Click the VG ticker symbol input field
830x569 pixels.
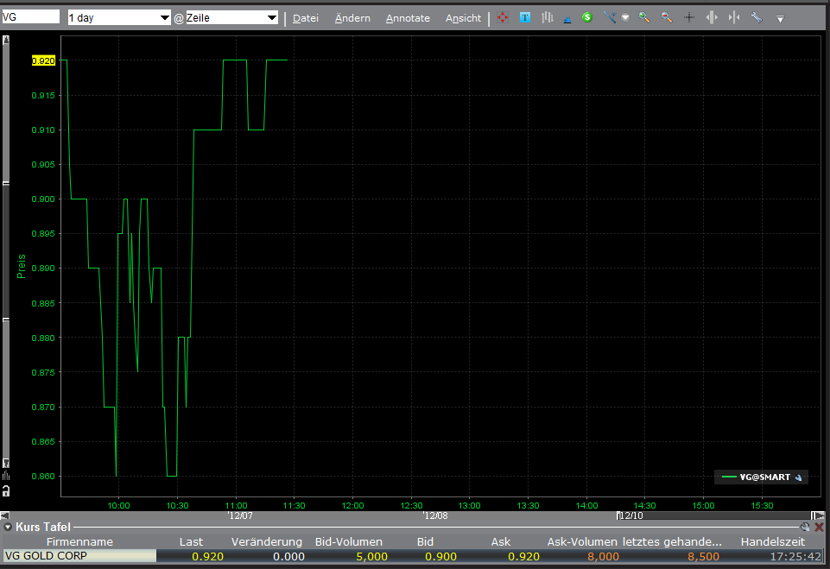30,17
